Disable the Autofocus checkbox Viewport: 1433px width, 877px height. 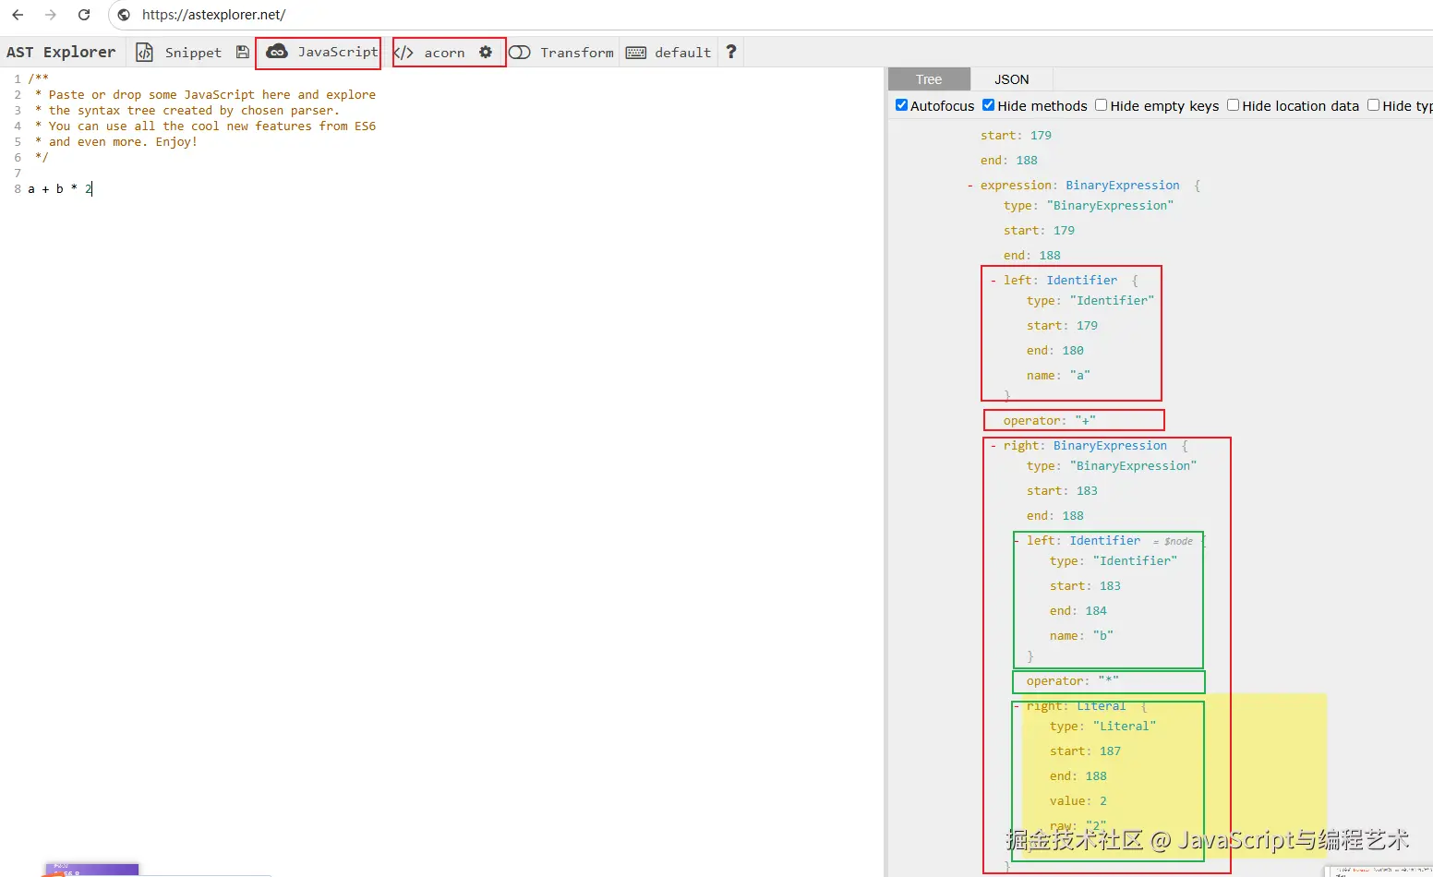902,105
